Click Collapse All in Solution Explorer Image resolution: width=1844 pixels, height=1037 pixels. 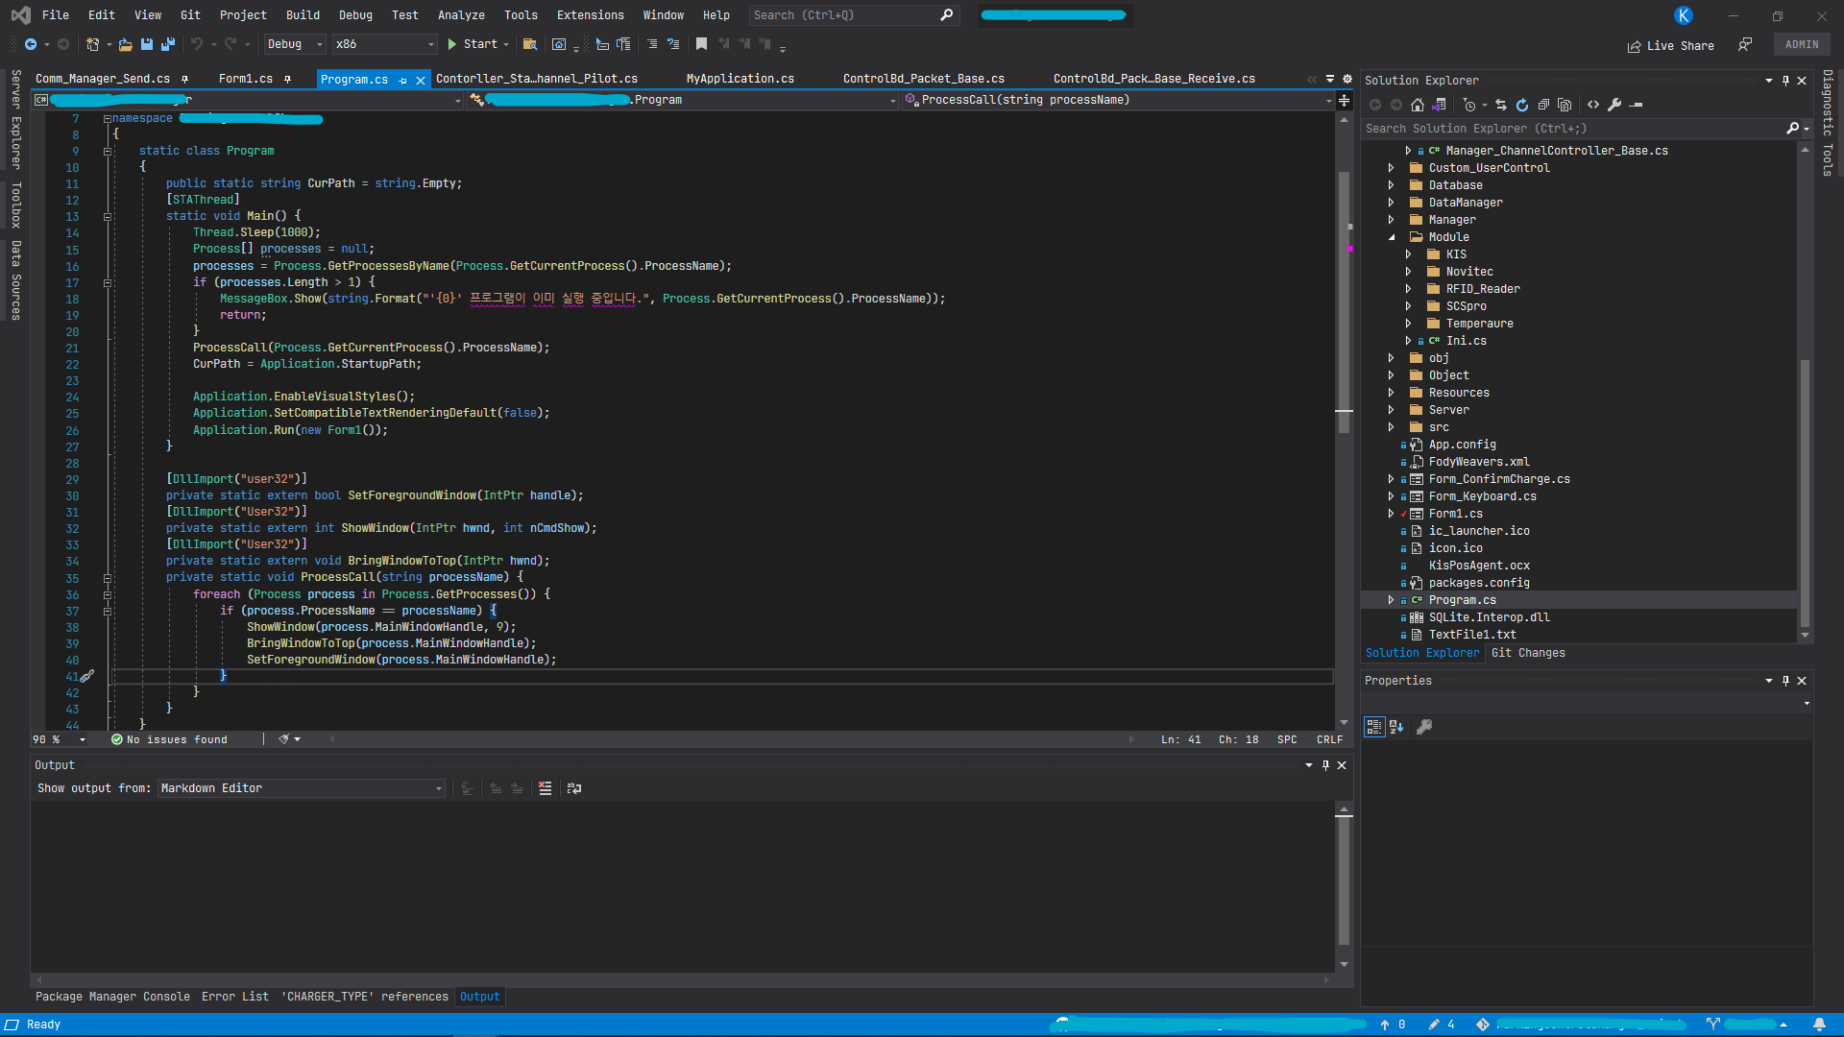pyautogui.click(x=1543, y=105)
